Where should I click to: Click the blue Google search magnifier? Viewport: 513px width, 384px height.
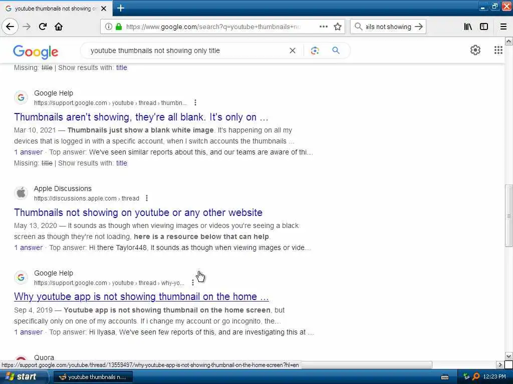(336, 50)
